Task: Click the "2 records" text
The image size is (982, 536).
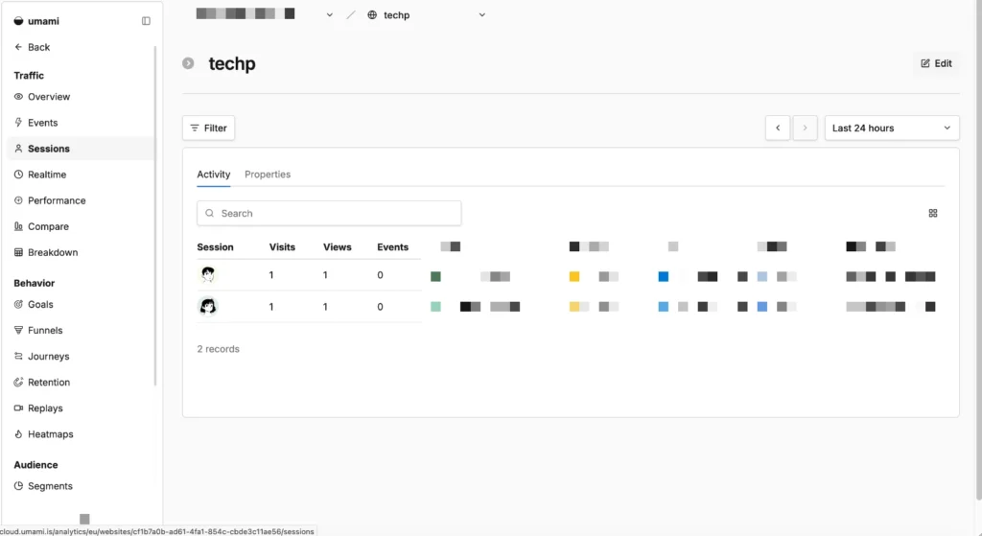Action: coord(218,349)
